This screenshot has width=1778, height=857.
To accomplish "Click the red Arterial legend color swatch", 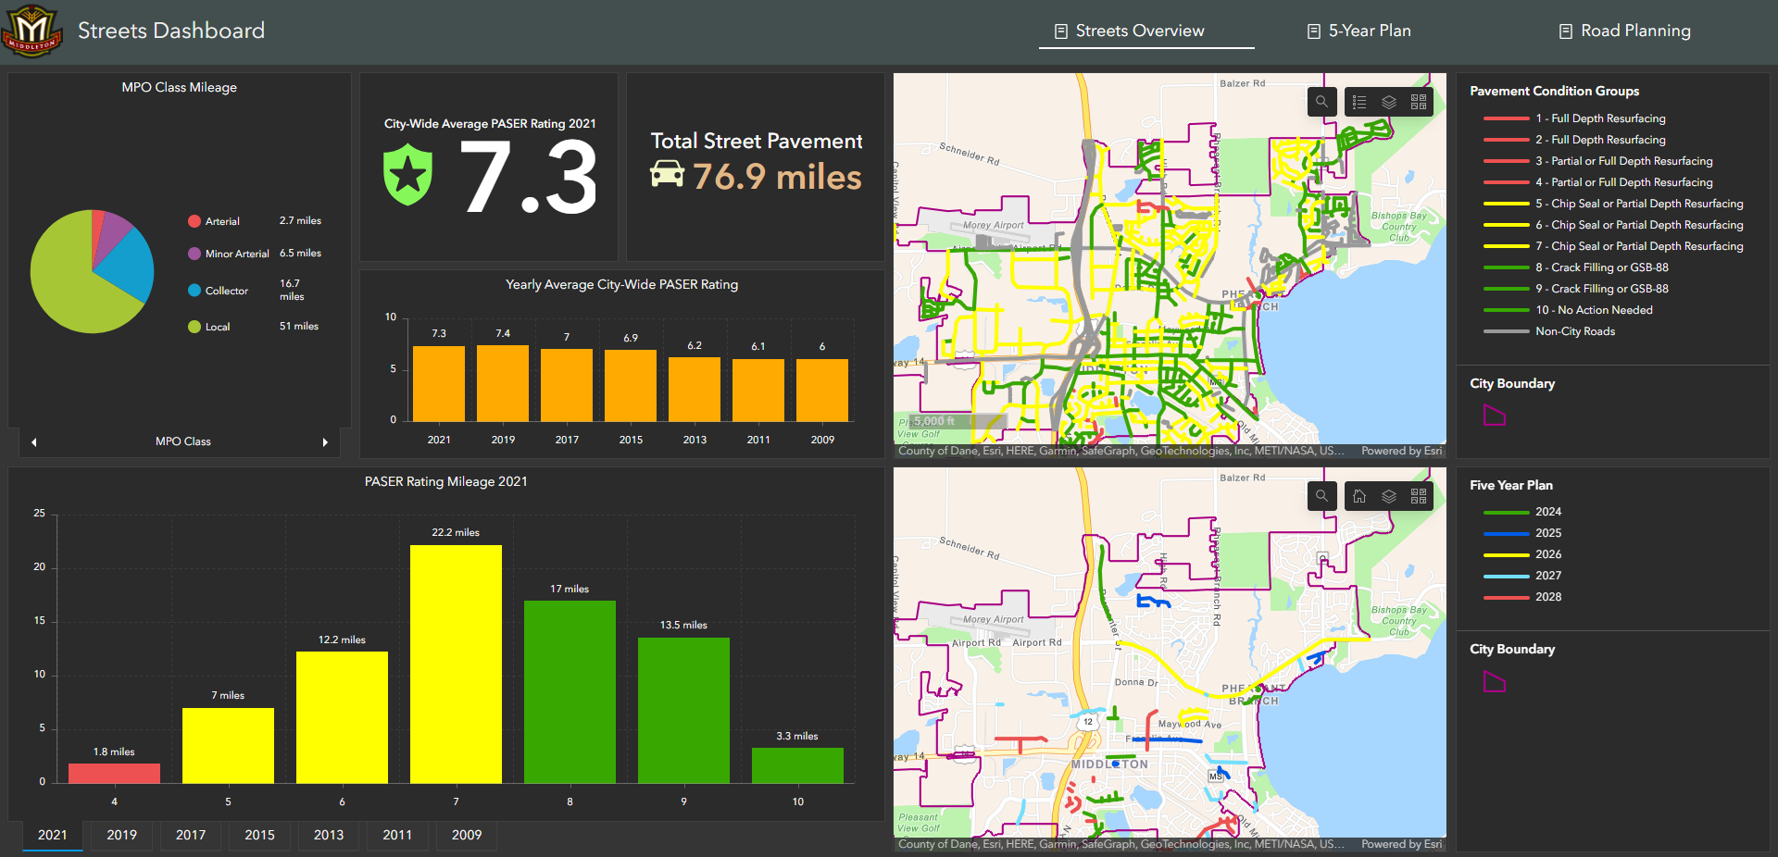I will point(194,221).
